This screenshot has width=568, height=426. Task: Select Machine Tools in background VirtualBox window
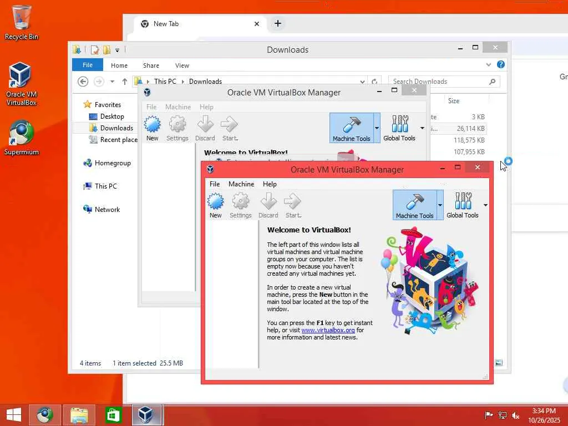pos(351,128)
